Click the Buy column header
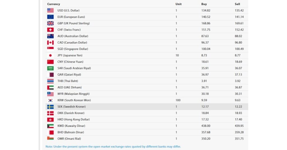Image resolution: width=287 pixels, height=150 pixels. pos(204,4)
